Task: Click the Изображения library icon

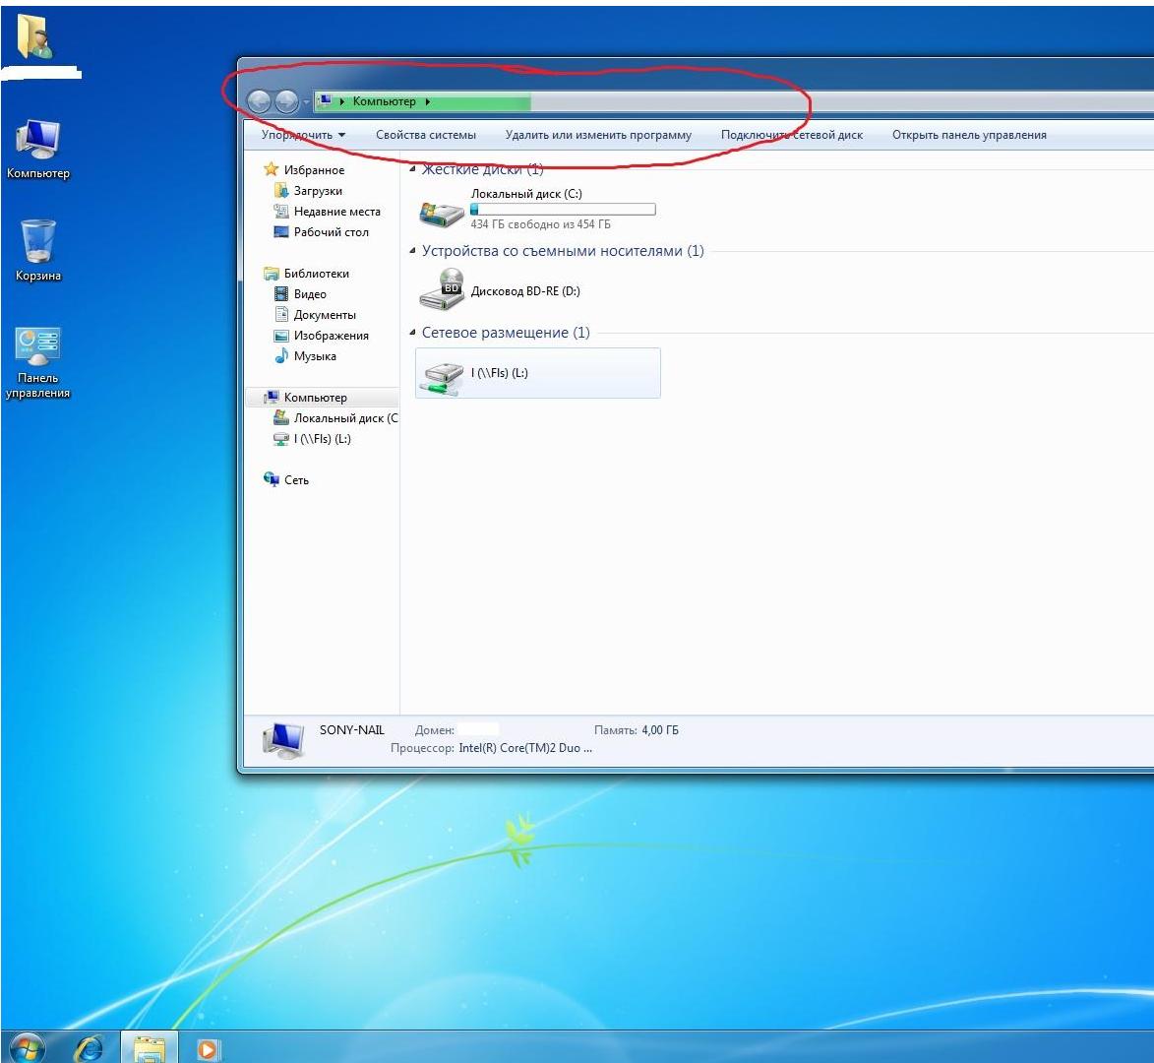Action: tap(280, 335)
